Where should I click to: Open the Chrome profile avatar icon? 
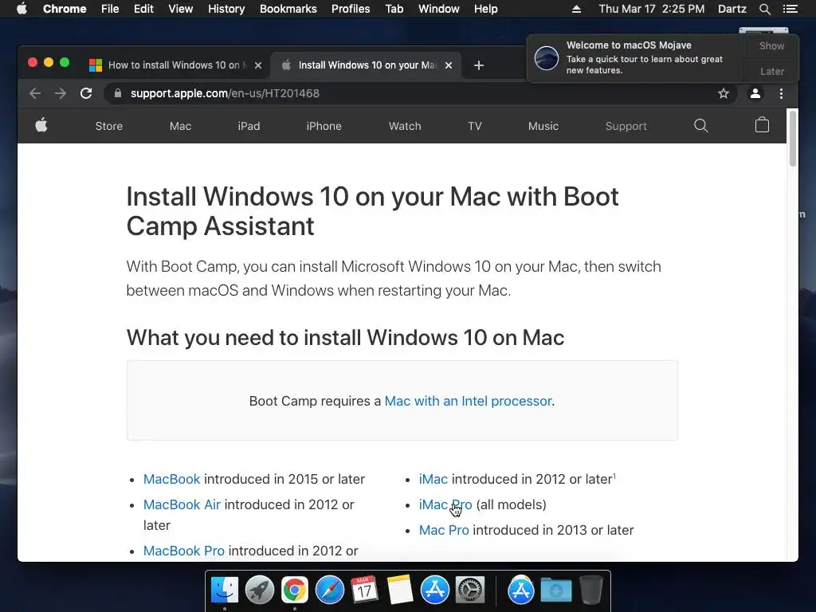pos(755,93)
